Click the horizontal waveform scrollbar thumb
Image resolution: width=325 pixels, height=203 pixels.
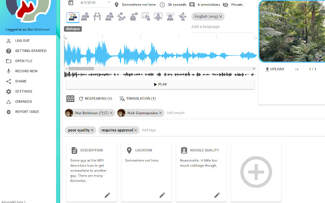[81, 69]
